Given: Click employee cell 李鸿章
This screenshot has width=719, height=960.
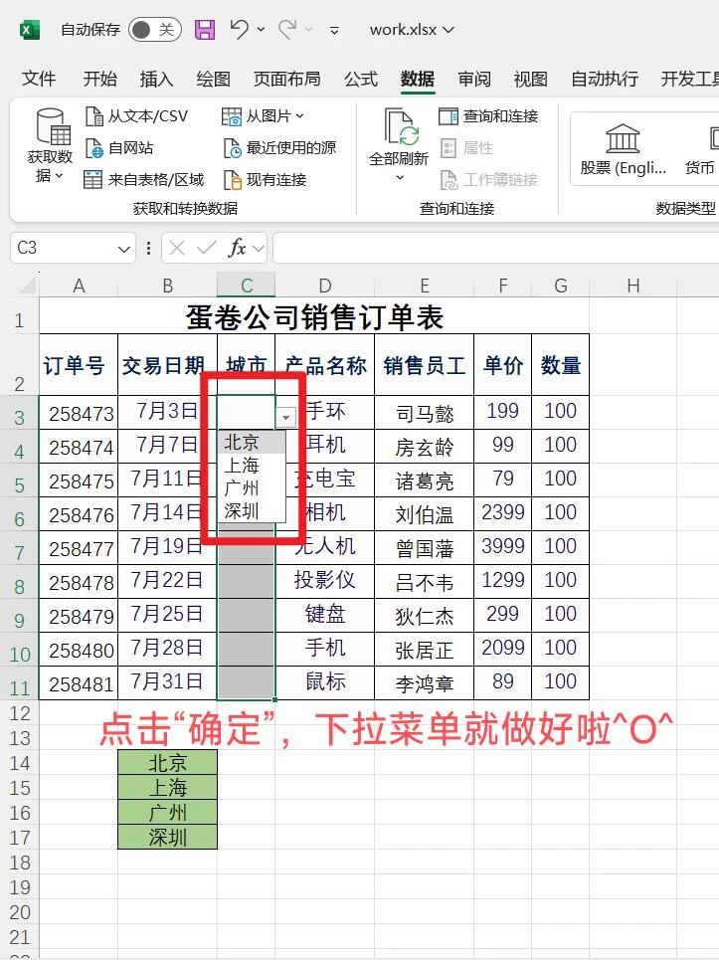Looking at the screenshot, I should 424,683.
